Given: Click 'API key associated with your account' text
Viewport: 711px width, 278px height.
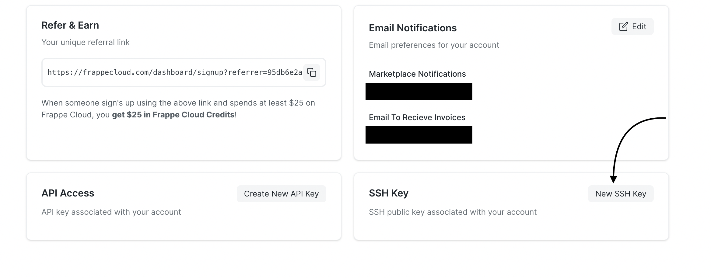Looking at the screenshot, I should point(111,212).
